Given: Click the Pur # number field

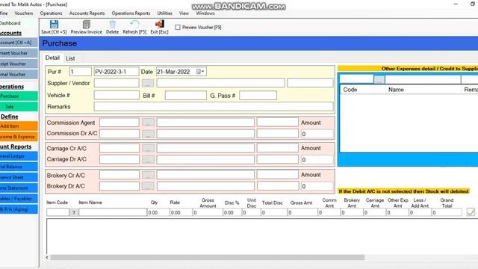Looking at the screenshot, I should 80,72.
